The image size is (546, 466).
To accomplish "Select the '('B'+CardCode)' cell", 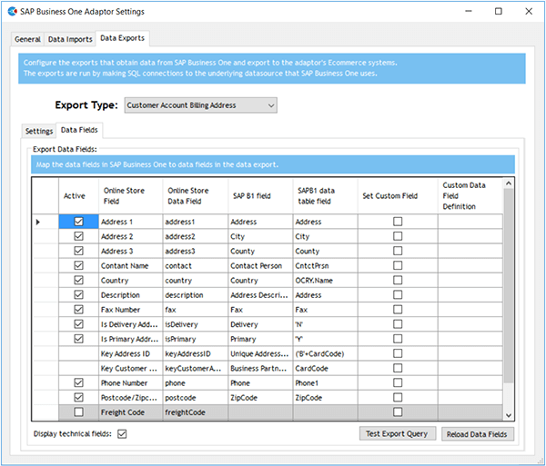I will point(325,353).
